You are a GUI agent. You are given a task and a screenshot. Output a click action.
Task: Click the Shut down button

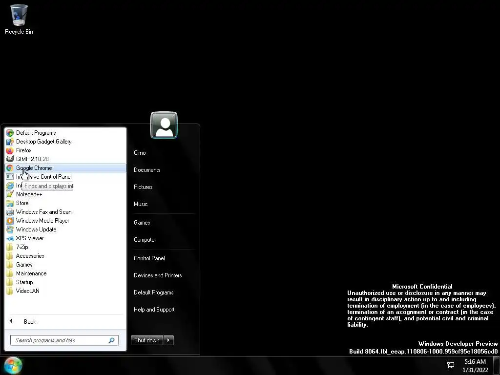tap(147, 340)
